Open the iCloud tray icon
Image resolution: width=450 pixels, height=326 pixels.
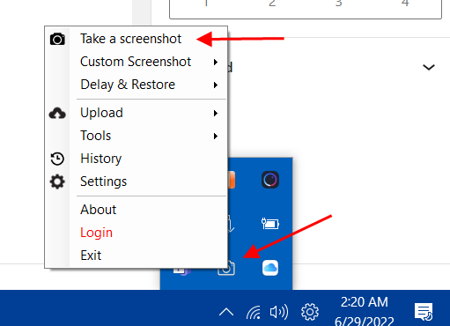click(x=270, y=268)
